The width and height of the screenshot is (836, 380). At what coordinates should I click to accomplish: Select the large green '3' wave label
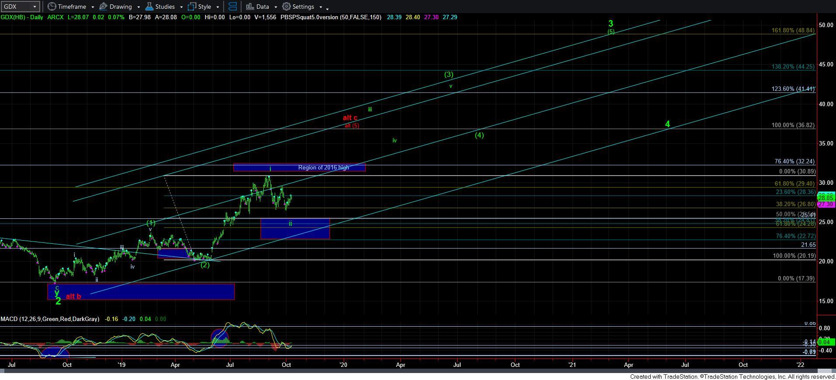click(x=611, y=24)
